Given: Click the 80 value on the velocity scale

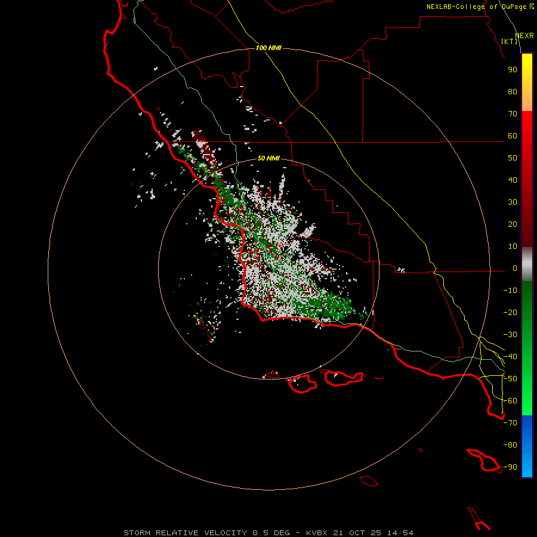Looking at the screenshot, I should (x=513, y=92).
